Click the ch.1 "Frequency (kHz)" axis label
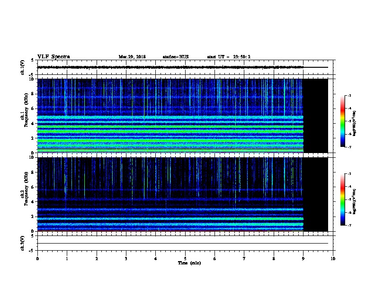 [x=26, y=110]
